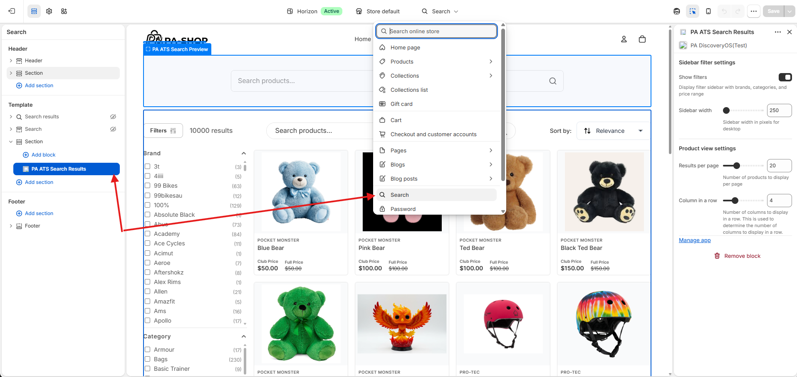The height and width of the screenshot is (377, 797).
Task: Check the Bags category checkbox
Action: (147, 359)
